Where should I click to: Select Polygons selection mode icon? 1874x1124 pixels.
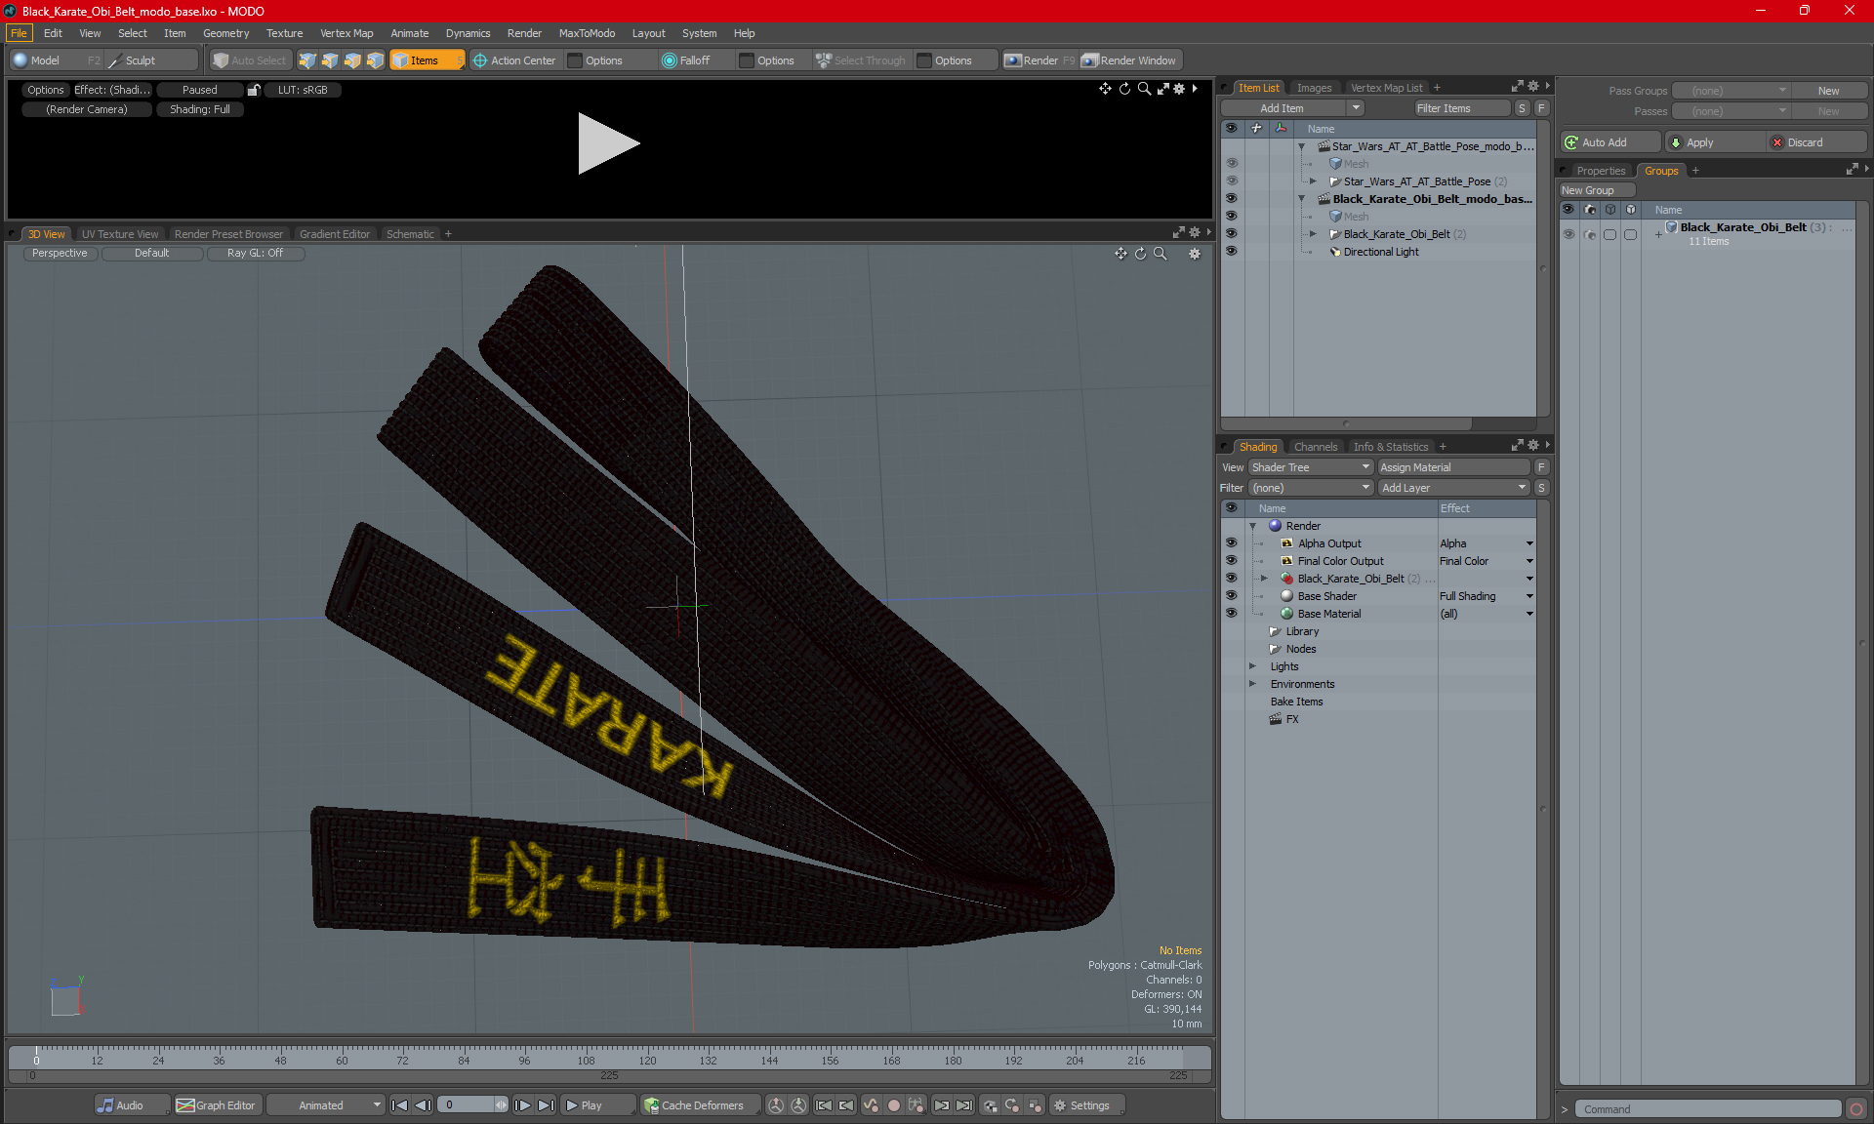[352, 60]
